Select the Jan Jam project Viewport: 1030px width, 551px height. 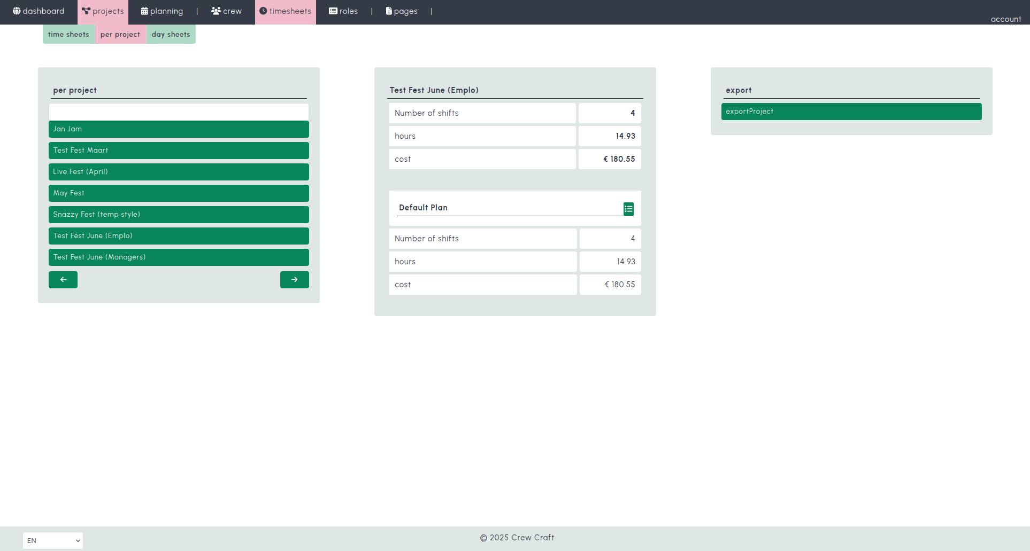pyautogui.click(x=179, y=129)
